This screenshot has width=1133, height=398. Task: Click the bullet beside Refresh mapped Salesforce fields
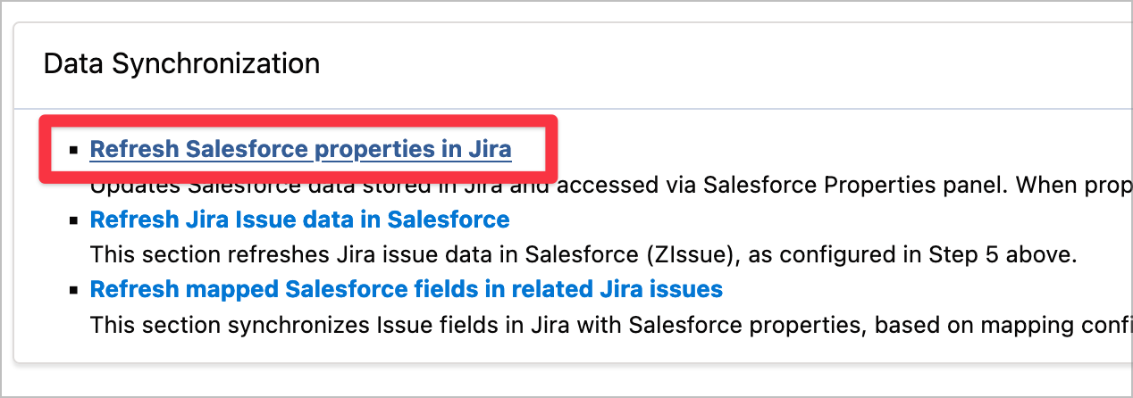coord(74,290)
